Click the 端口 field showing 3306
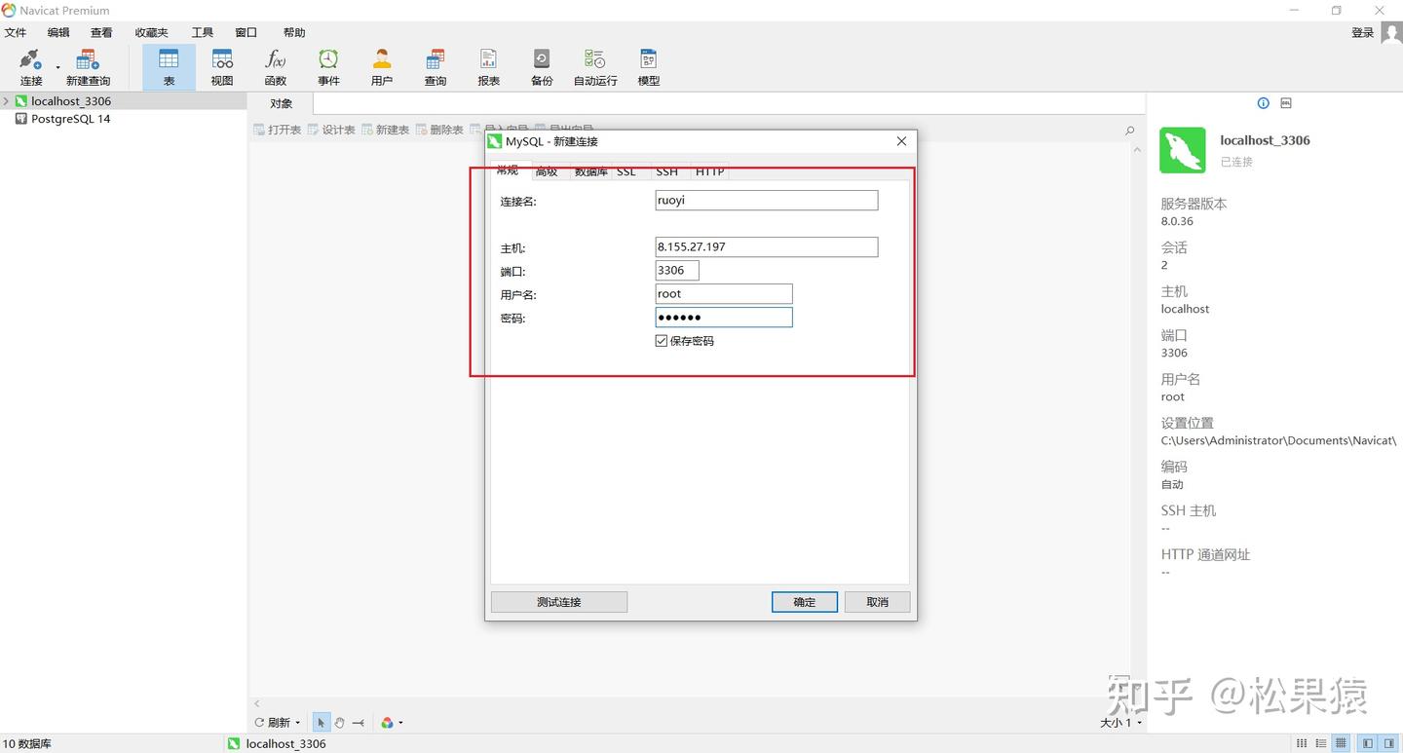The height and width of the screenshot is (753, 1403). 677,270
